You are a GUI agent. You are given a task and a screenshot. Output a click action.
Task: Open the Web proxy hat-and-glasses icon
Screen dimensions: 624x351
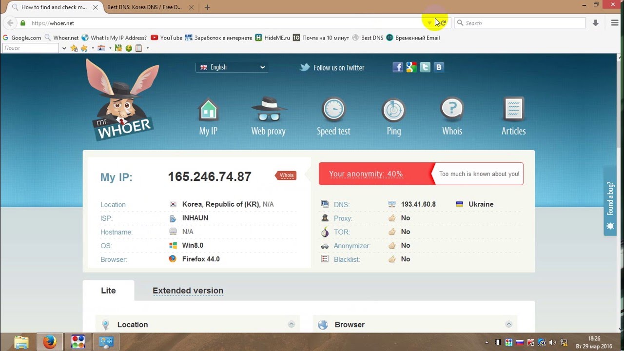click(x=269, y=109)
